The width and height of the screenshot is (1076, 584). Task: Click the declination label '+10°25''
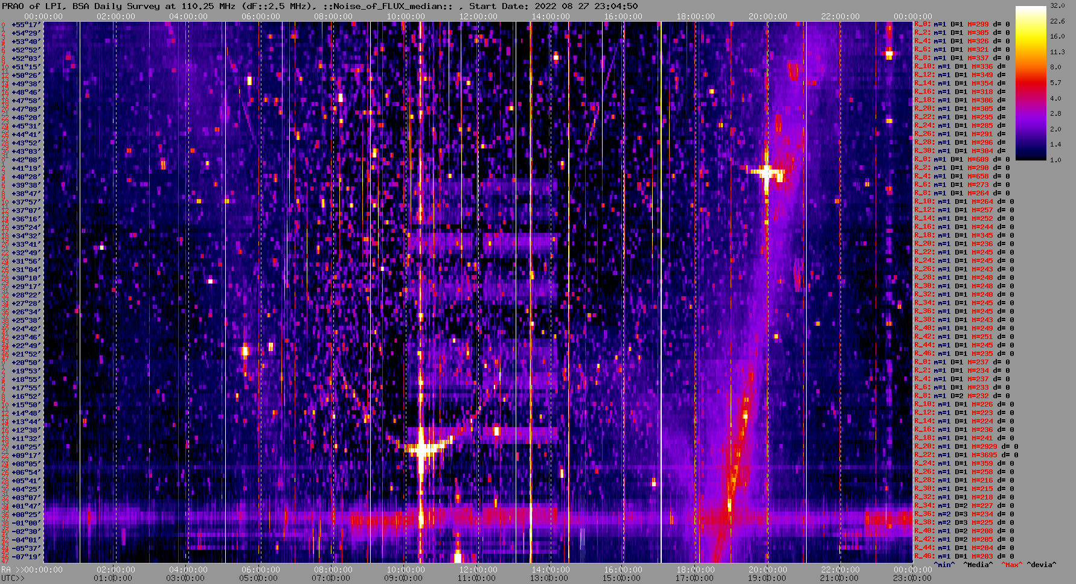[x=26, y=446]
